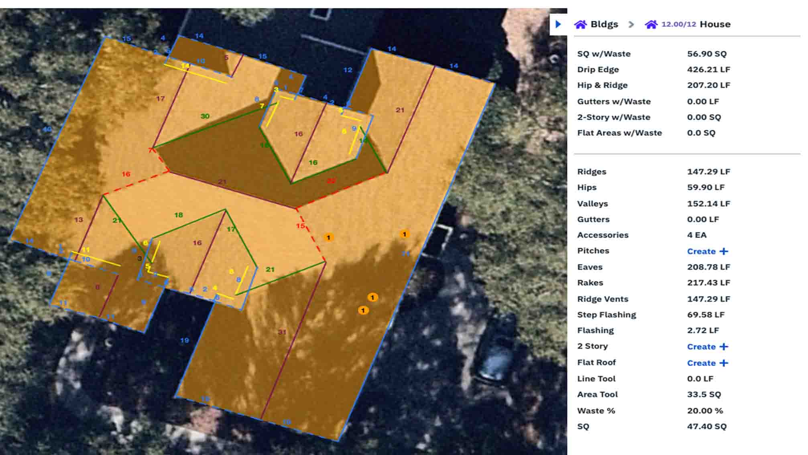Click the plus icon in Pitches row
This screenshot has width=808, height=455.
724,251
